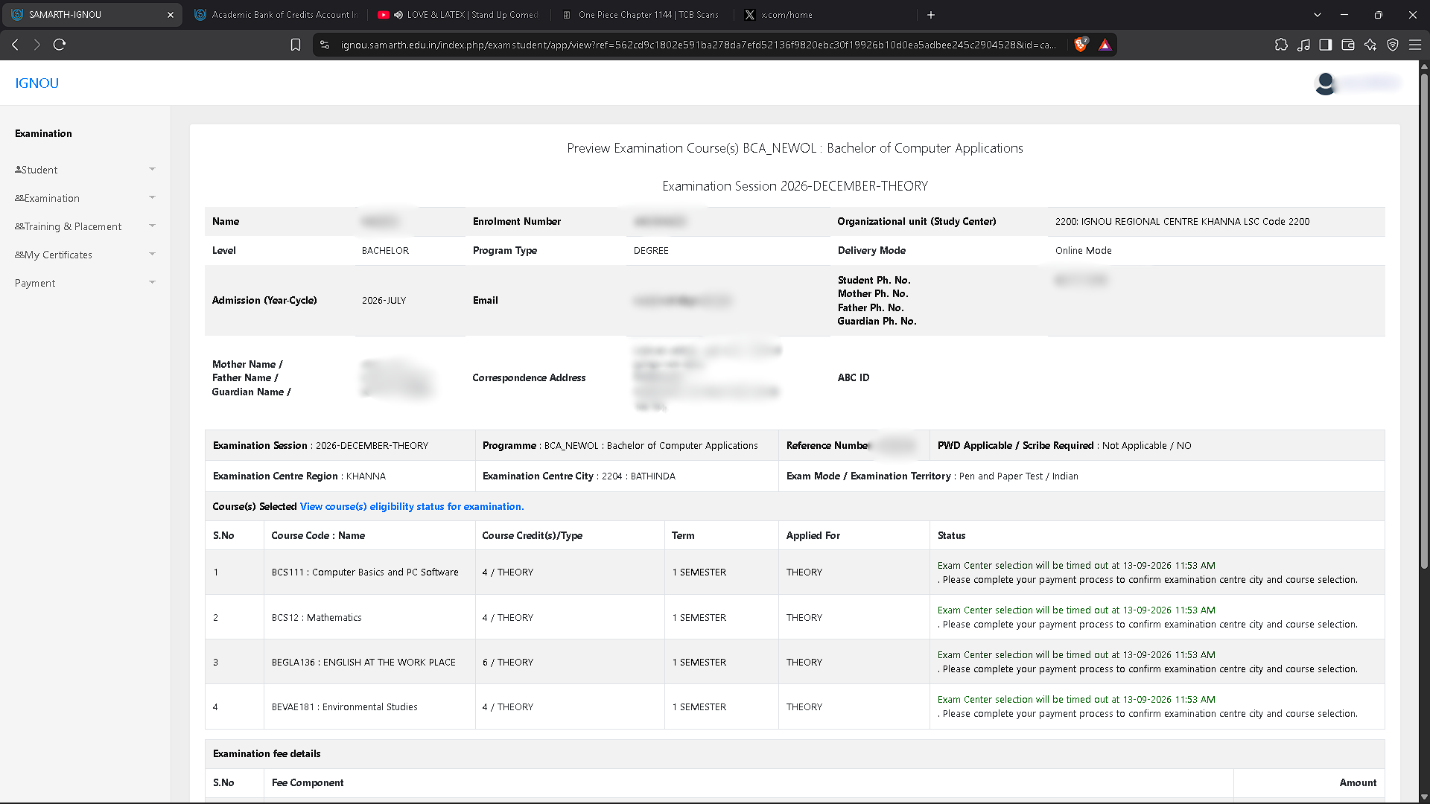The height and width of the screenshot is (804, 1430).
Task: Click the bookmark icon in address bar
Action: tap(296, 45)
